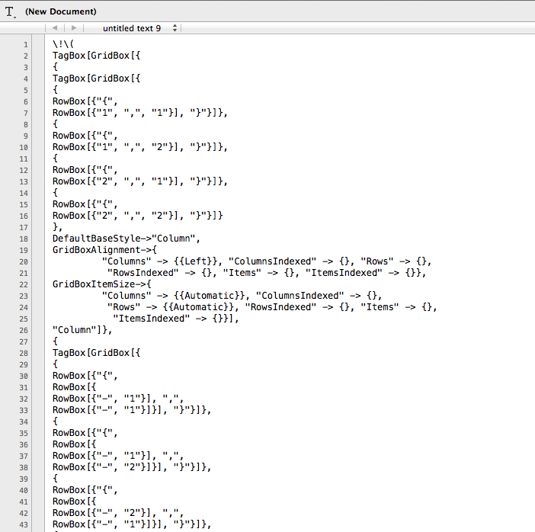The width and height of the screenshot is (535, 532).
Task: Place cursor on line 28 TagBox[GridBox[{
Action: pyautogui.click(x=97, y=353)
